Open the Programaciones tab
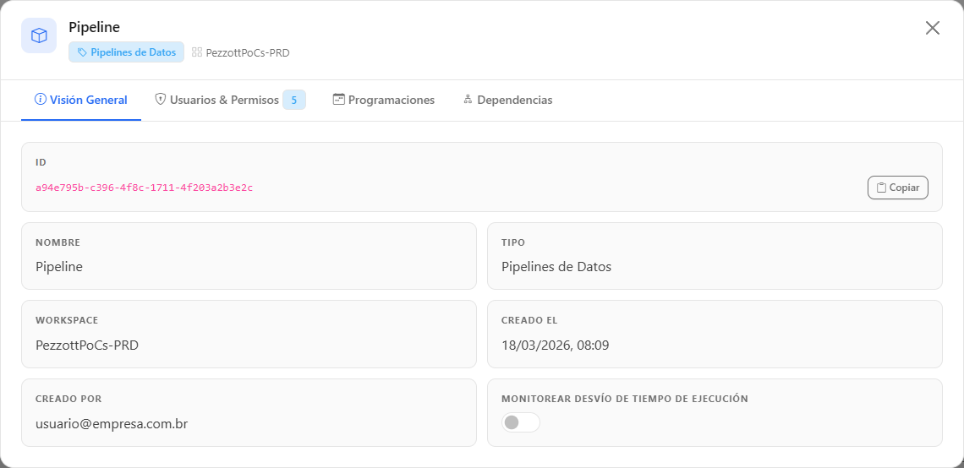Image resolution: width=964 pixels, height=468 pixels. pos(384,100)
